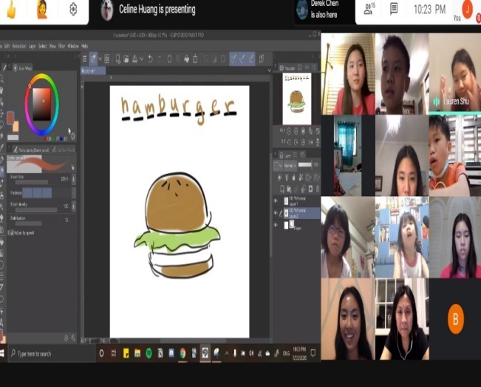Viewport: 481px width, 387px height.
Task: Click the Spotify icon in the taskbar
Action: coord(149,354)
